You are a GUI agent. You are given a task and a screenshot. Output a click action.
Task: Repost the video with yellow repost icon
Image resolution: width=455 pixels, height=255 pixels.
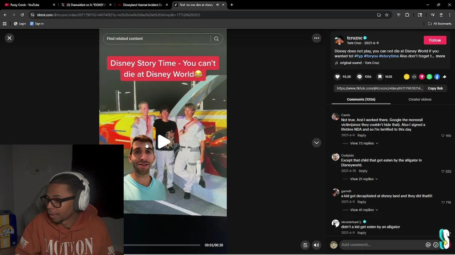point(407,76)
